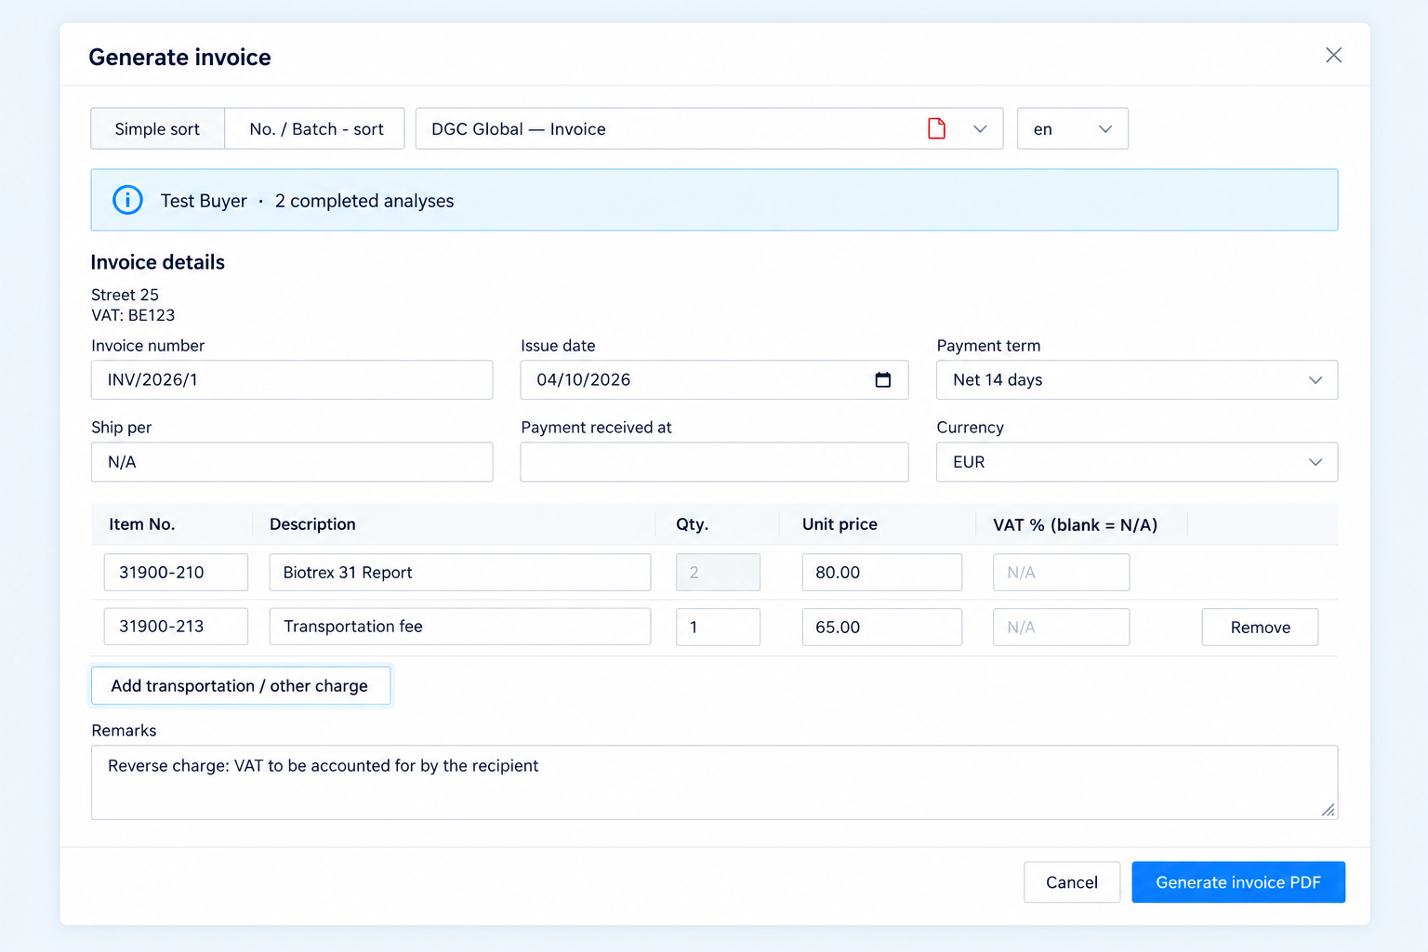
Task: Click the Cancel button
Action: coord(1071,882)
